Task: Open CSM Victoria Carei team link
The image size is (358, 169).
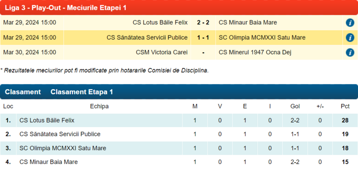Action: pos(162,53)
